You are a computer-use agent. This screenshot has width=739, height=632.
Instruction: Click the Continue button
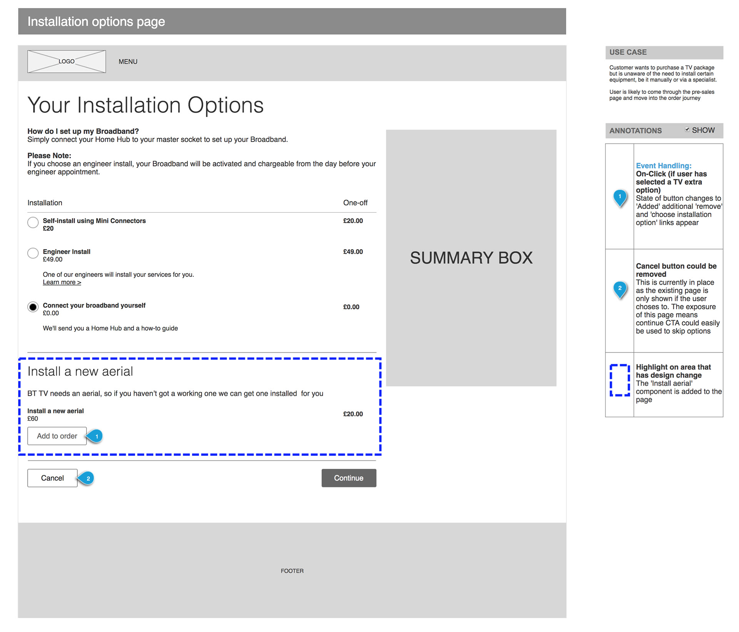point(349,478)
